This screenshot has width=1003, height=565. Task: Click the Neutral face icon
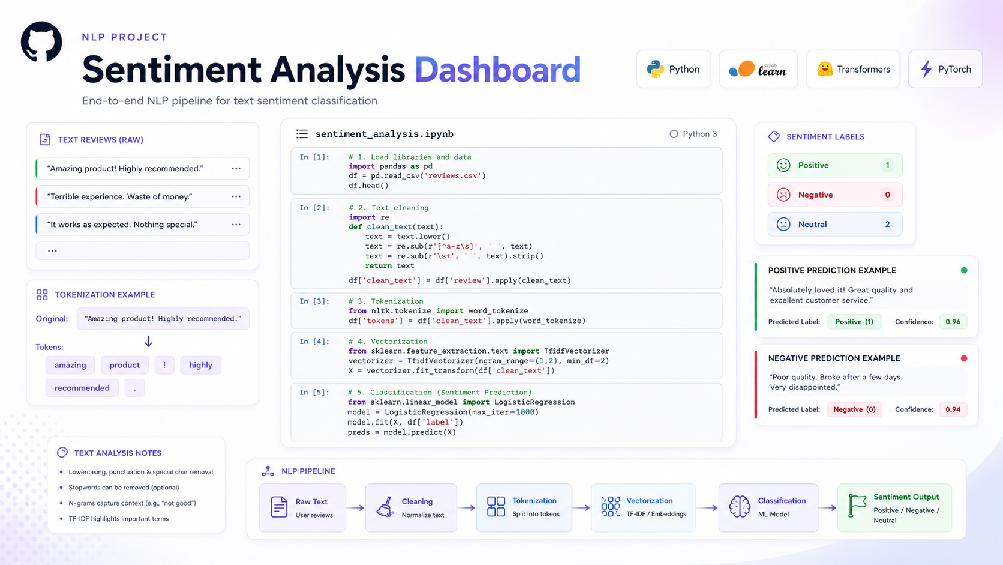[783, 224]
